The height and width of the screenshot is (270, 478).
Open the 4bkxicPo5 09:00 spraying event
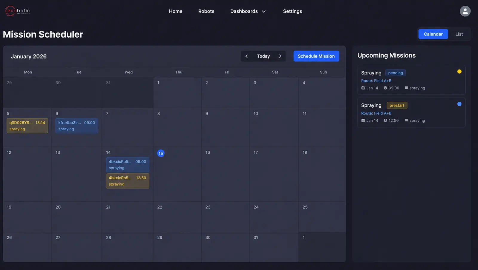[x=128, y=165]
